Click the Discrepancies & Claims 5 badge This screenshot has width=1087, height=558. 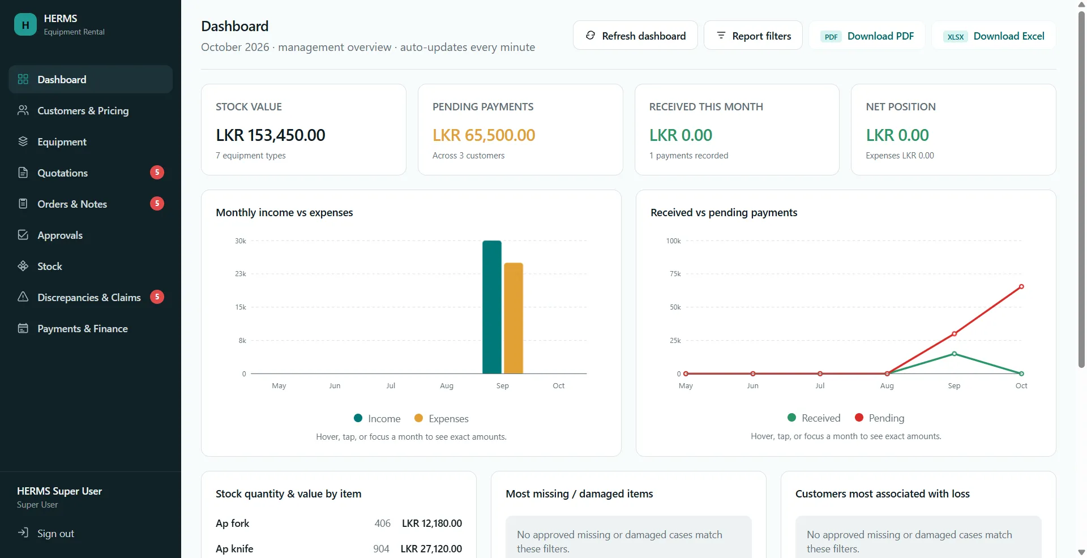pyautogui.click(x=157, y=297)
